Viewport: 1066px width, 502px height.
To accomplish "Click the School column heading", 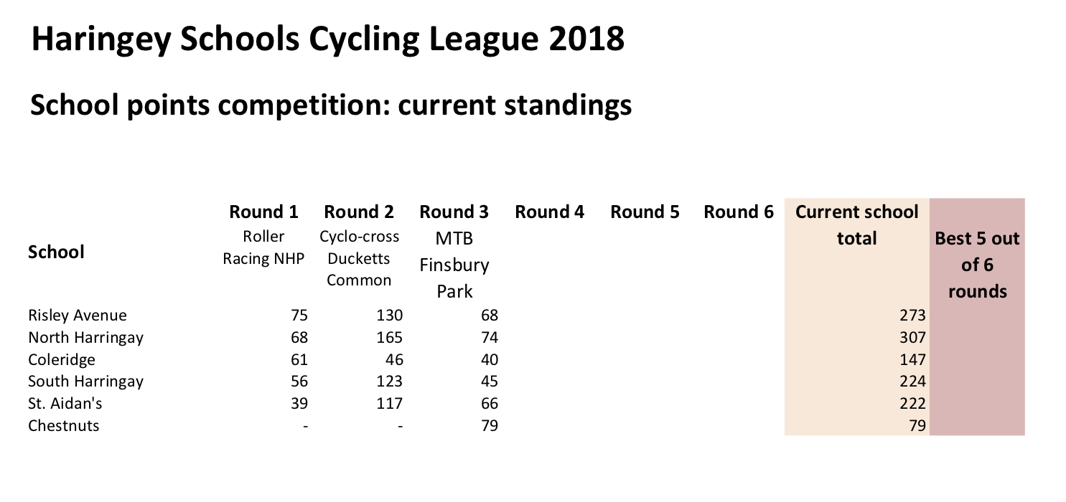I will tap(56, 252).
